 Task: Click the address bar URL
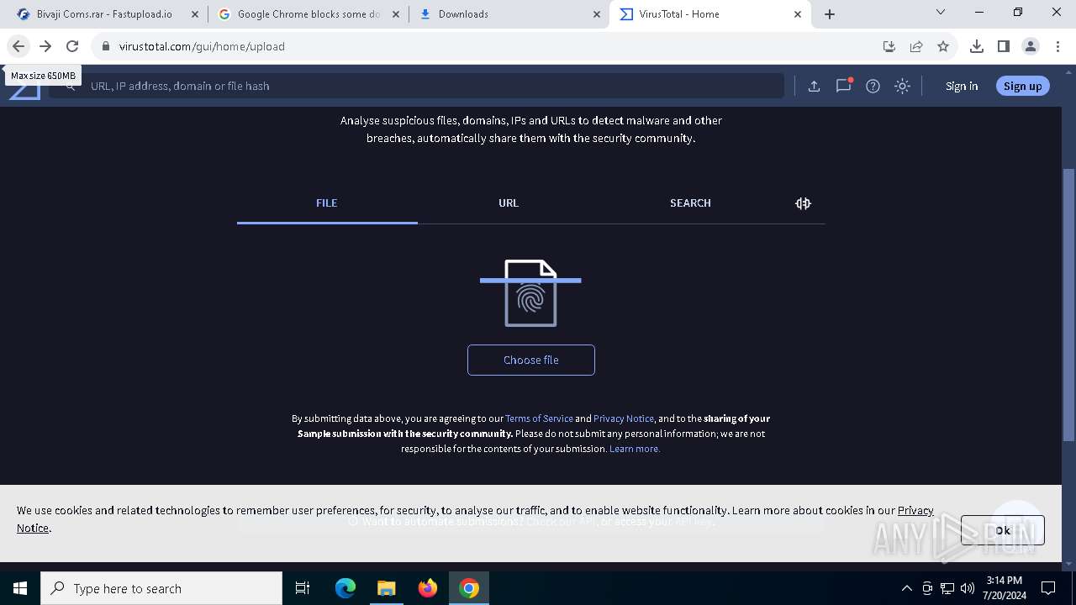point(202,46)
